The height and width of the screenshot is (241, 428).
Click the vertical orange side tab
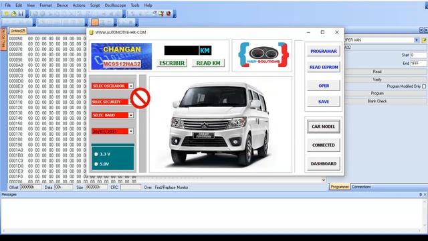click(3, 39)
